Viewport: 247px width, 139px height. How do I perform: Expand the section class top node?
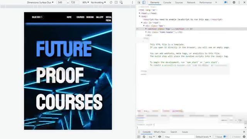tap(146, 29)
